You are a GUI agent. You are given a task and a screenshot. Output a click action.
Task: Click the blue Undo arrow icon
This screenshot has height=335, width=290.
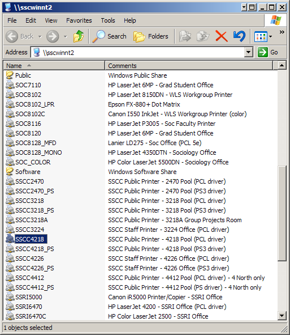click(239, 36)
